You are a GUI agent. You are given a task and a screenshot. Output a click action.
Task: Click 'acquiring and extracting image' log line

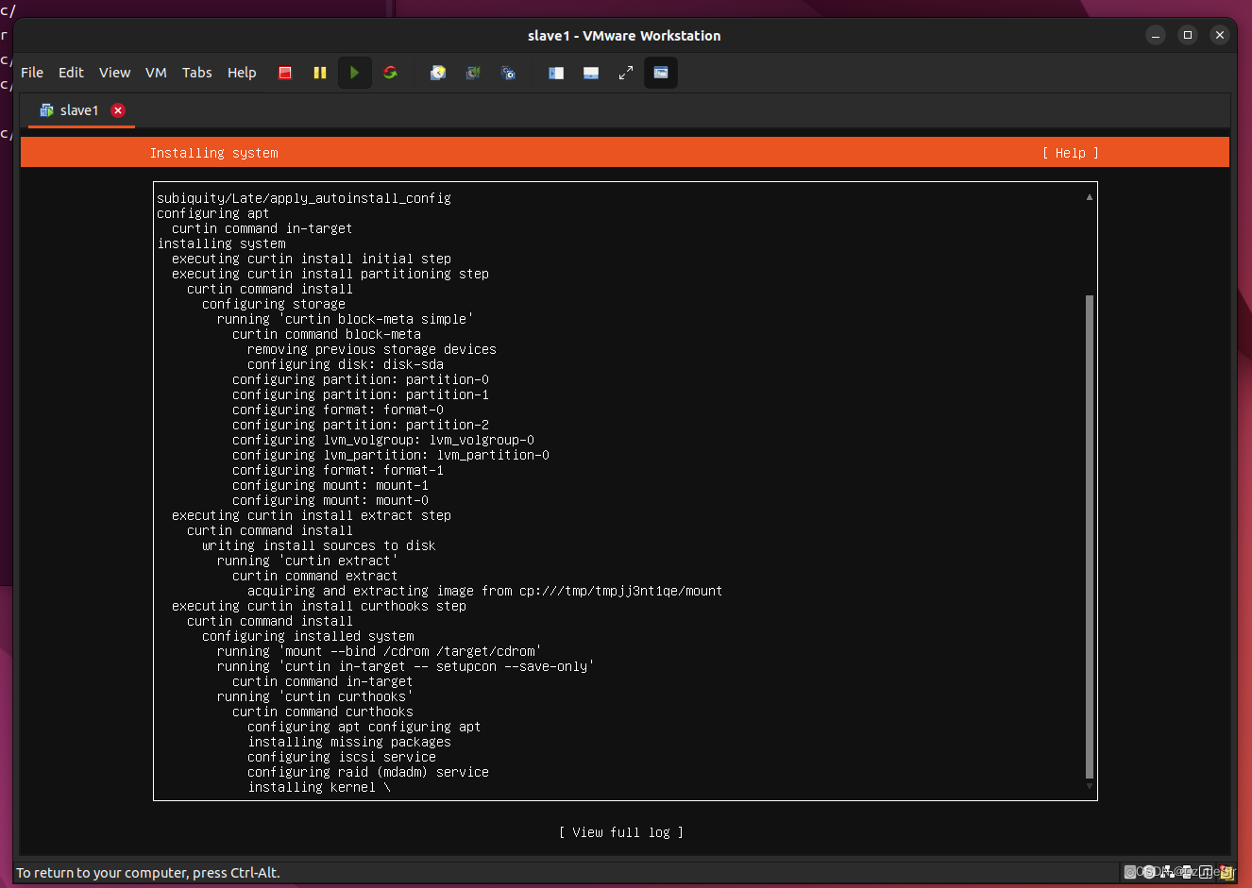485,591
